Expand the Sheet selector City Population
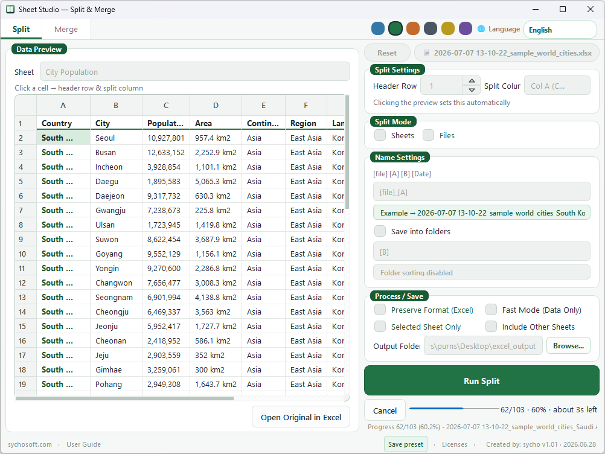605x454 pixels. 195,72
